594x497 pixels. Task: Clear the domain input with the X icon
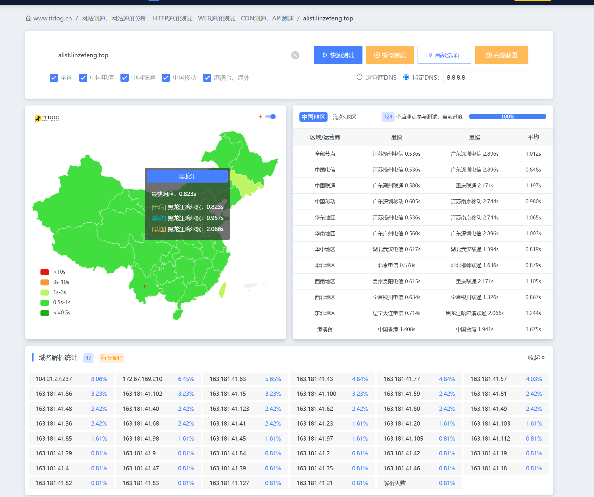pyautogui.click(x=295, y=55)
